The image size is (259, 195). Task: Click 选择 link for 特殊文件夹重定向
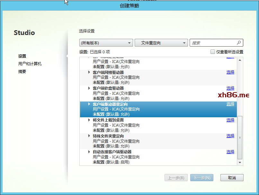(x=230, y=136)
